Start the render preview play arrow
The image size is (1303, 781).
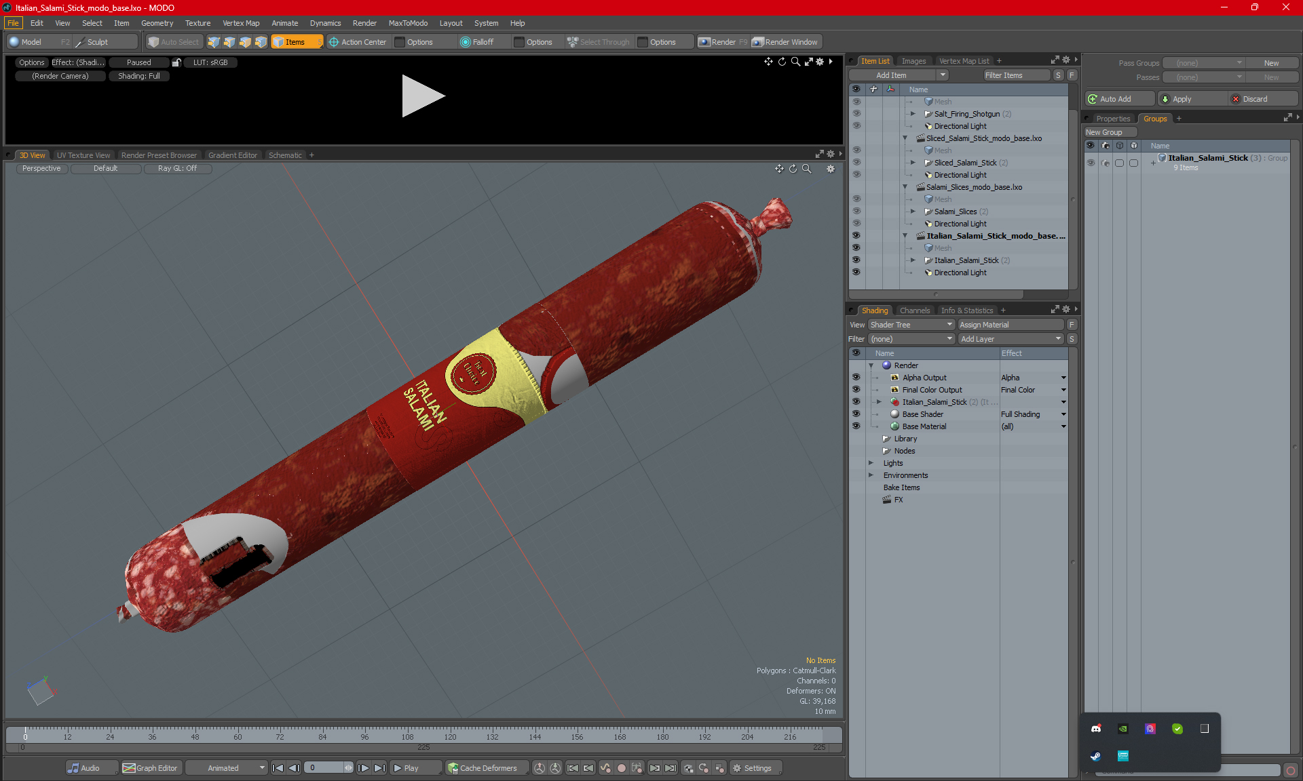pos(422,96)
